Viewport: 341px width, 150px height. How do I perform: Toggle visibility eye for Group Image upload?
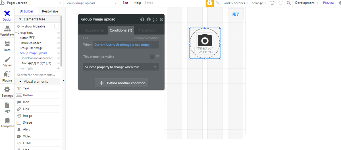(x=59, y=53)
